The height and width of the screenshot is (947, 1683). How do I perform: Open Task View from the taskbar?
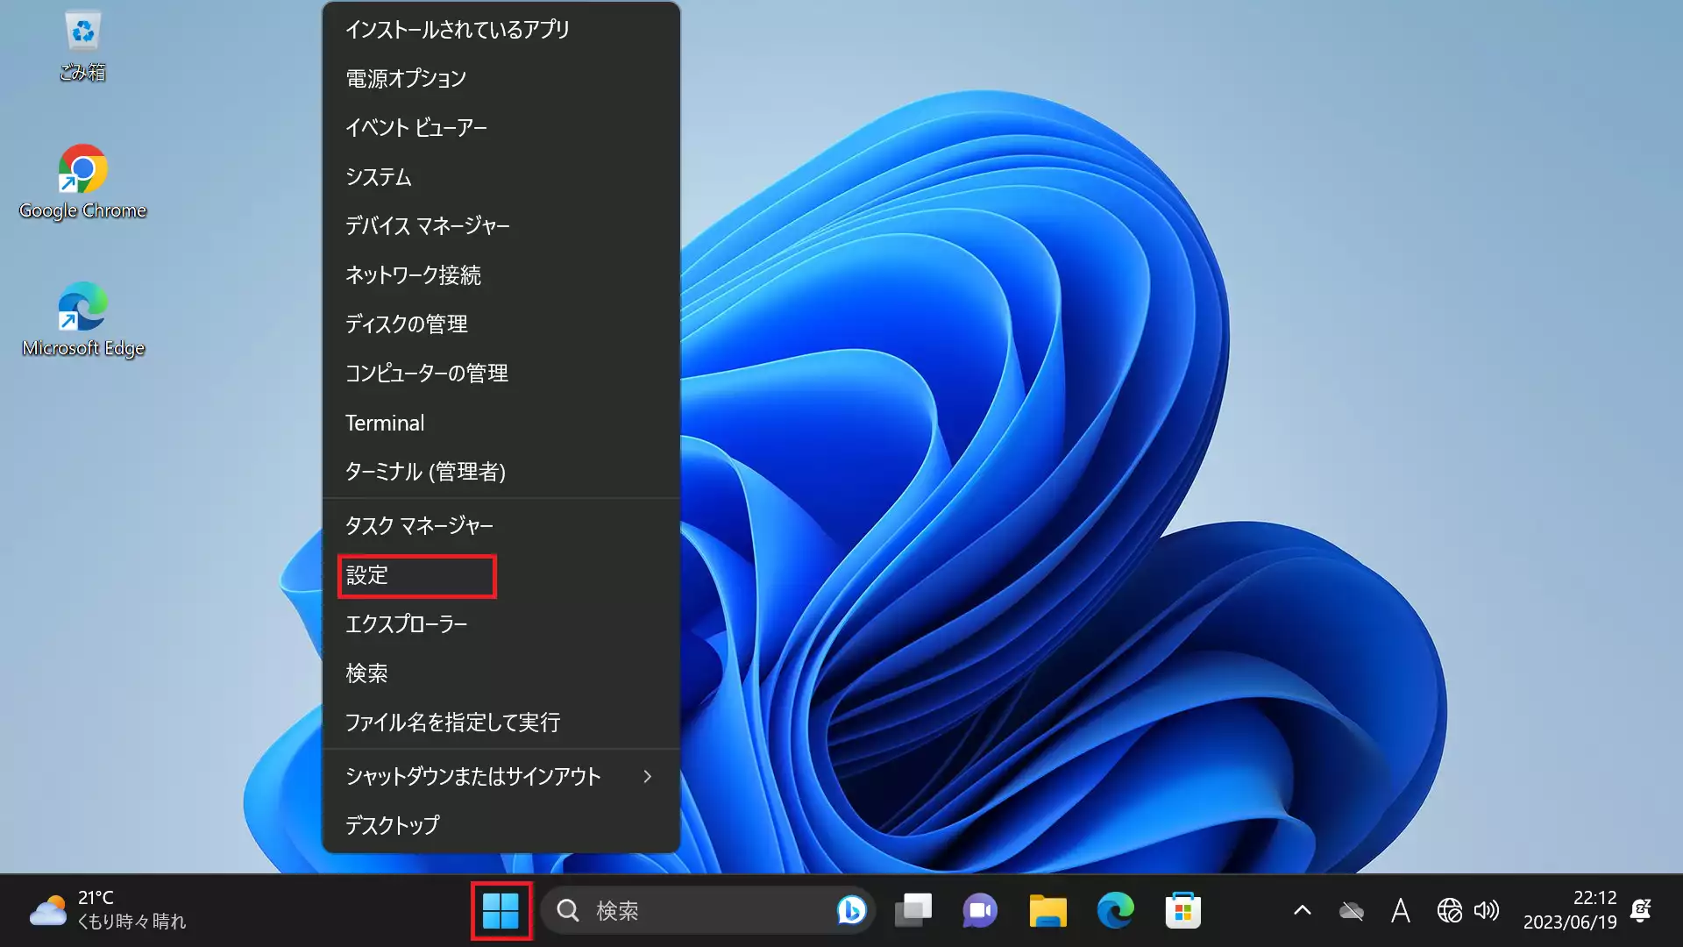913,911
